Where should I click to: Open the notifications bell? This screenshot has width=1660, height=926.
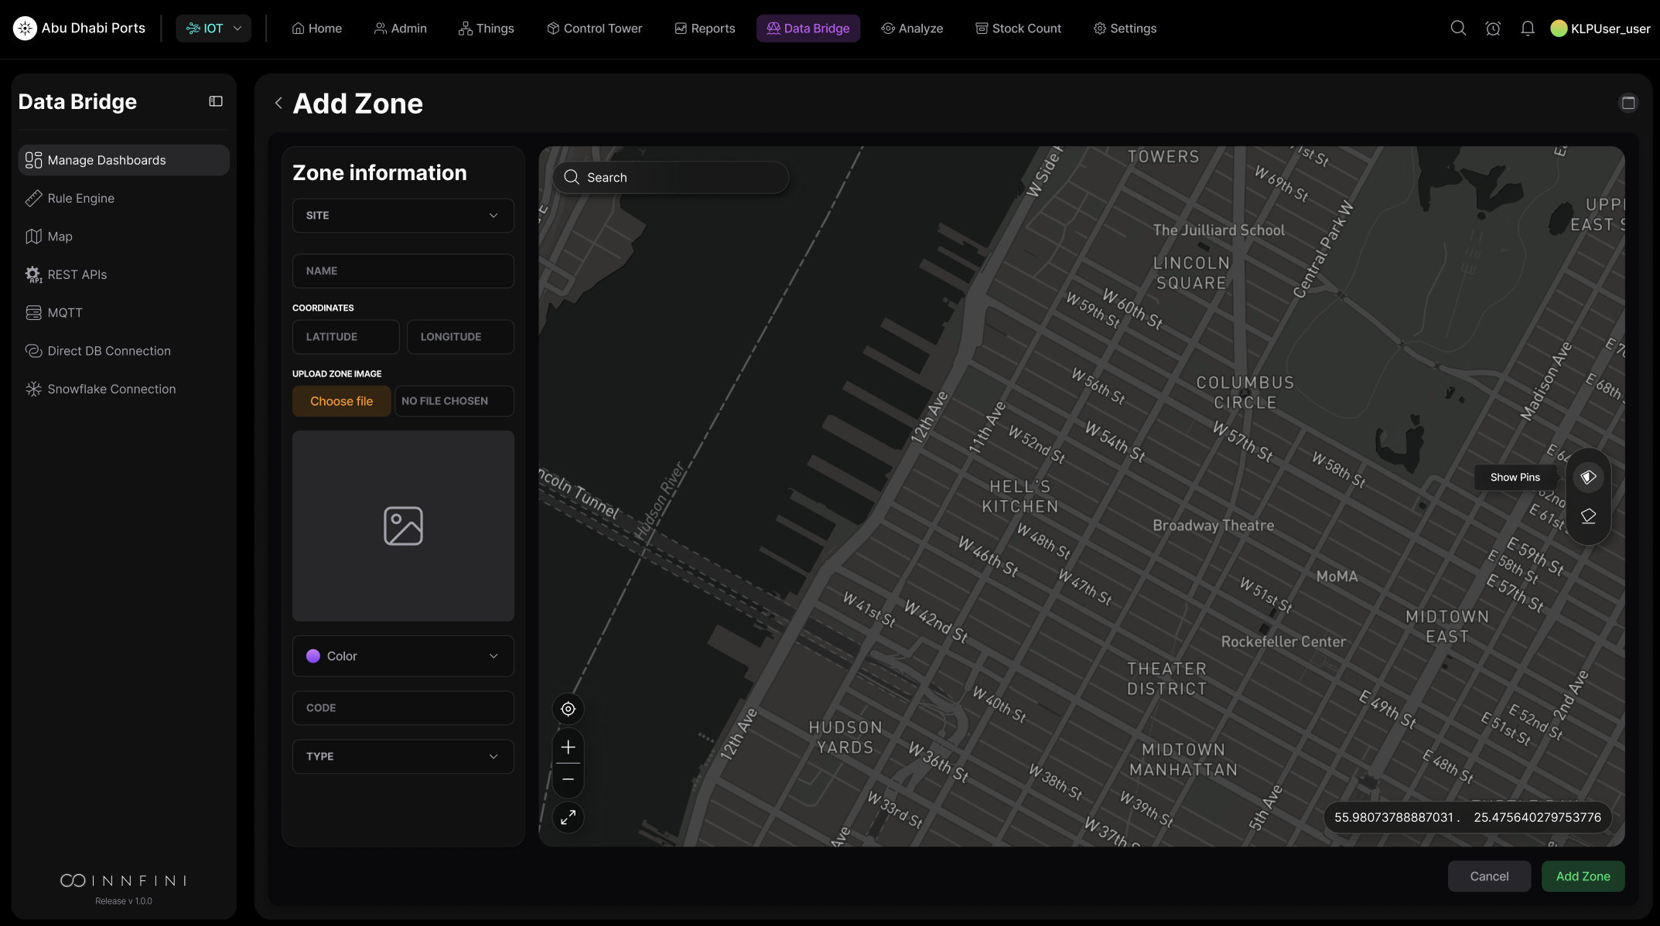[1528, 29]
